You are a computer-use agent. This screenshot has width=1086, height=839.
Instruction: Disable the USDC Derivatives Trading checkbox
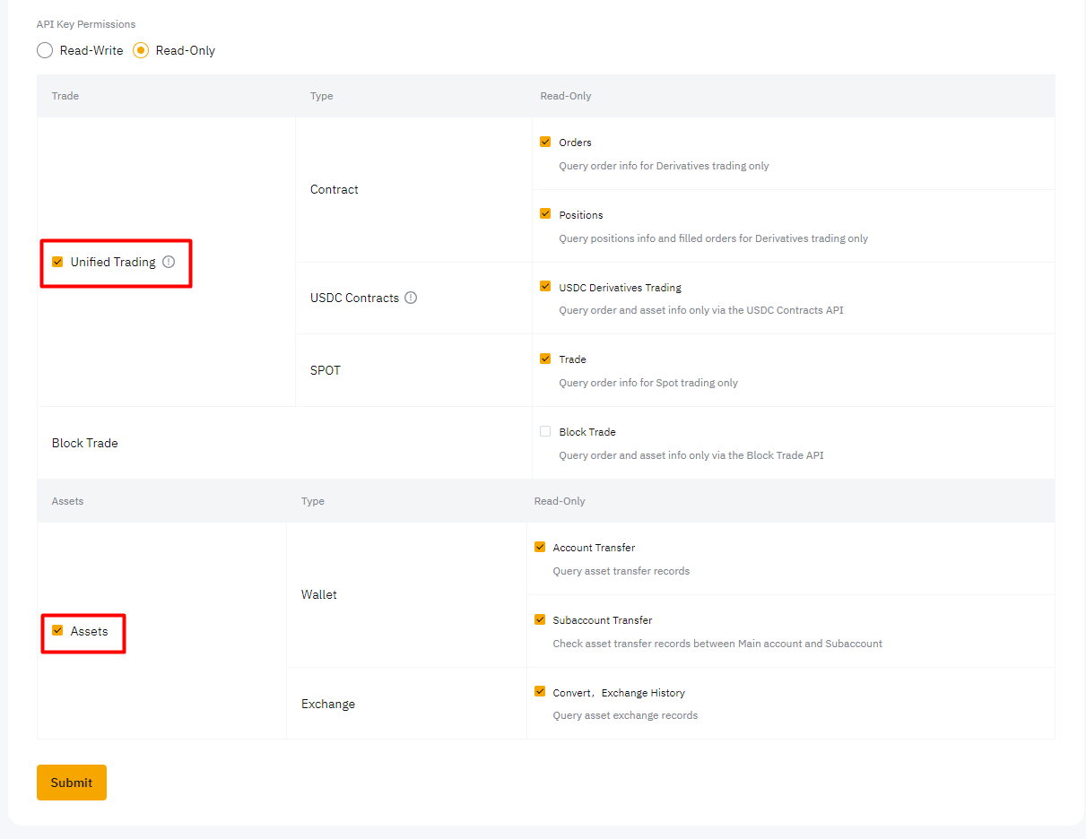545,287
